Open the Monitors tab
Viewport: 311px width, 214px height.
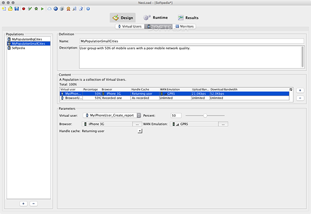click(x=185, y=26)
